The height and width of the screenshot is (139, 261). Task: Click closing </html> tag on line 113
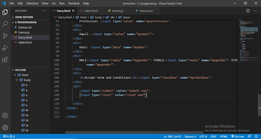[71, 117]
